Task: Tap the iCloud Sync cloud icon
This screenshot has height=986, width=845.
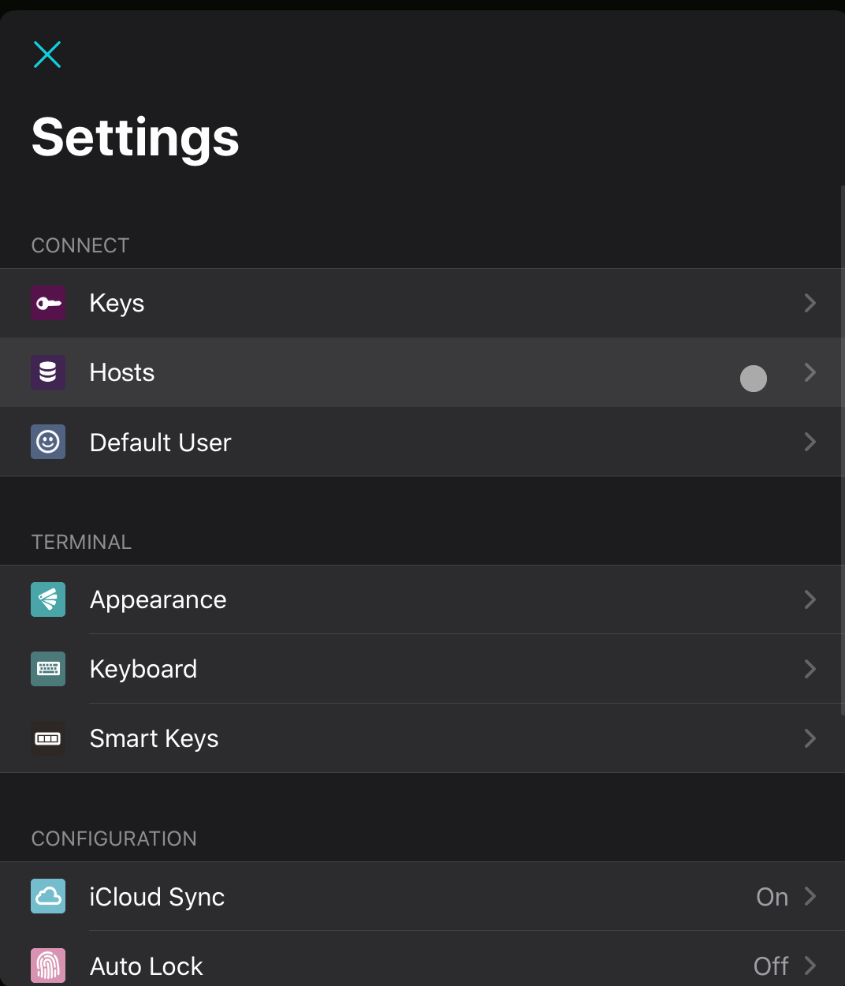Action: pos(48,897)
